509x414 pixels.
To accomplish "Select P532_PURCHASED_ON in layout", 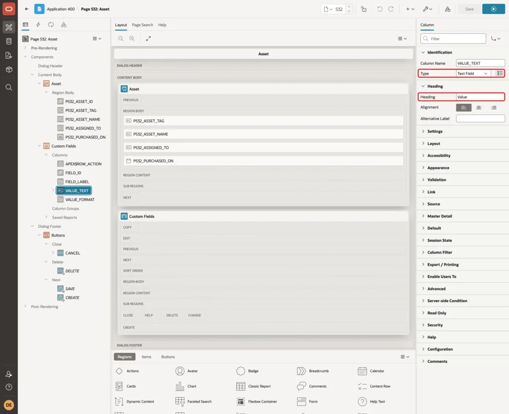I will [263, 161].
